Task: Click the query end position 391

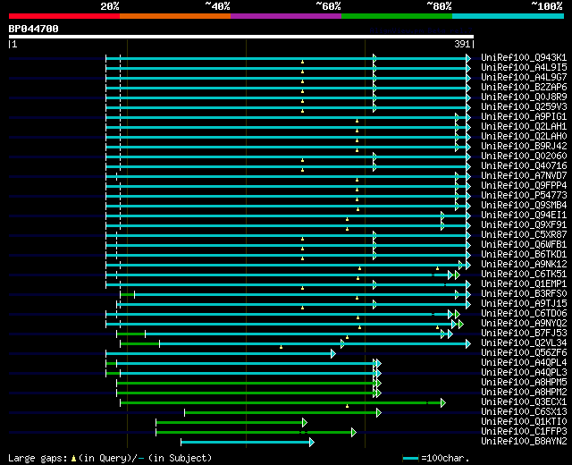Action: pos(462,44)
